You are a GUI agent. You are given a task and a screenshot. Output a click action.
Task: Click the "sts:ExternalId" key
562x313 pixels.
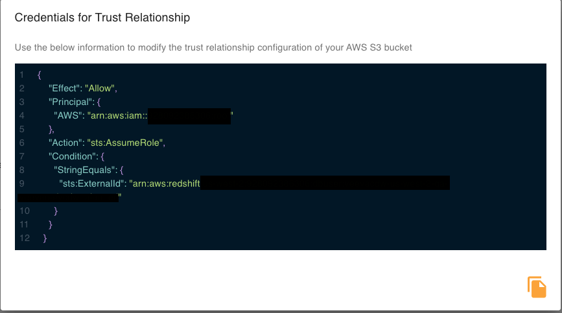tap(92, 183)
